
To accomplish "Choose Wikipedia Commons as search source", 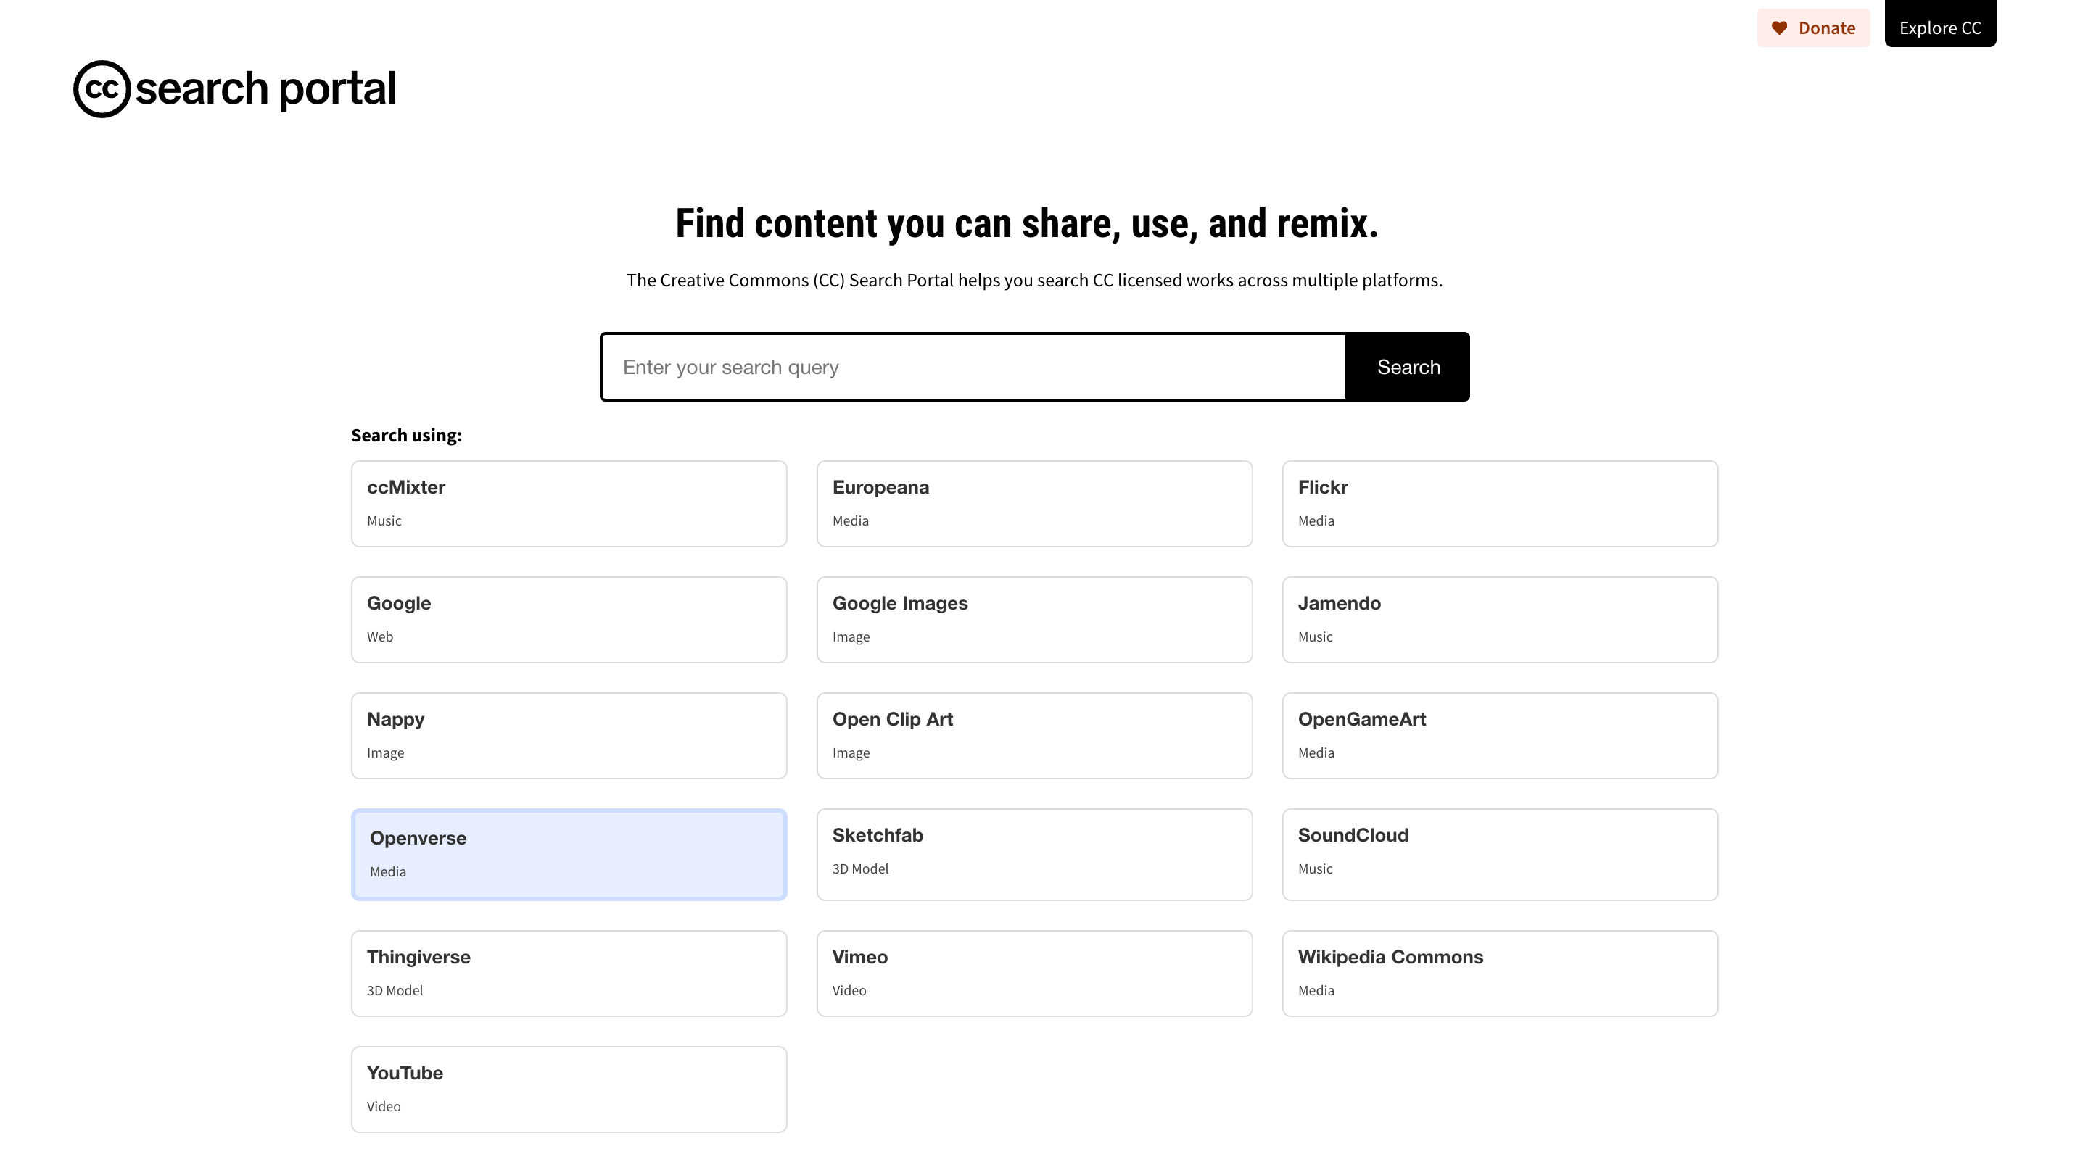I will [1500, 974].
